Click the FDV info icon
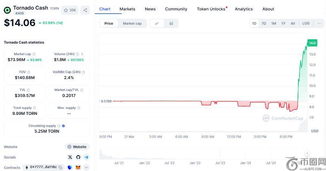The width and height of the screenshot is (326, 171). pos(28,72)
